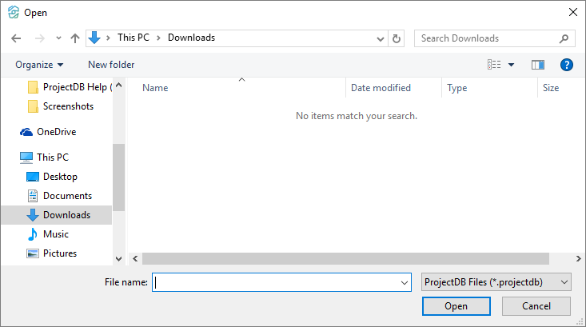Expand the File name history dropdown
Image resolution: width=586 pixels, height=327 pixels.
pyautogui.click(x=405, y=282)
